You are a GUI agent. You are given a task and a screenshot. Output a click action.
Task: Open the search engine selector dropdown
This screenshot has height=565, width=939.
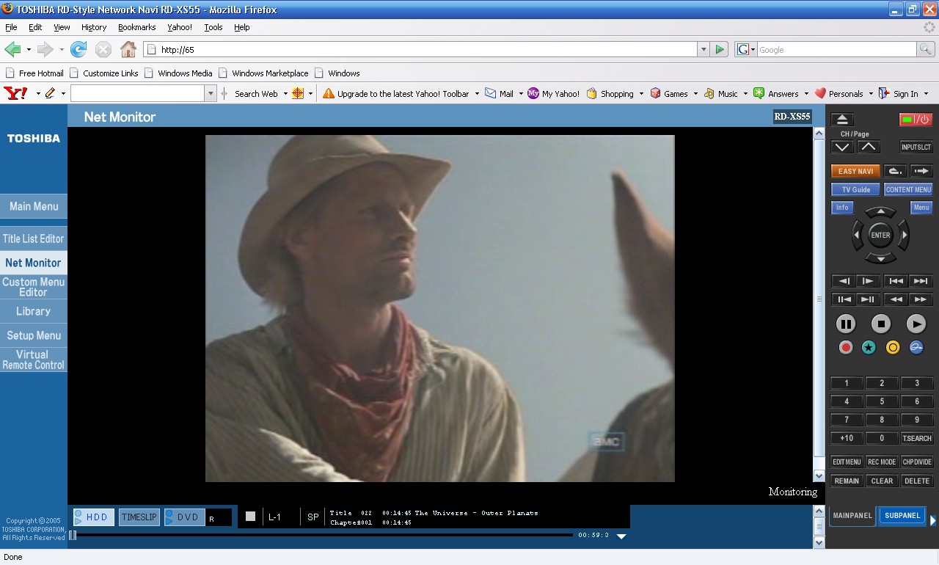(746, 49)
